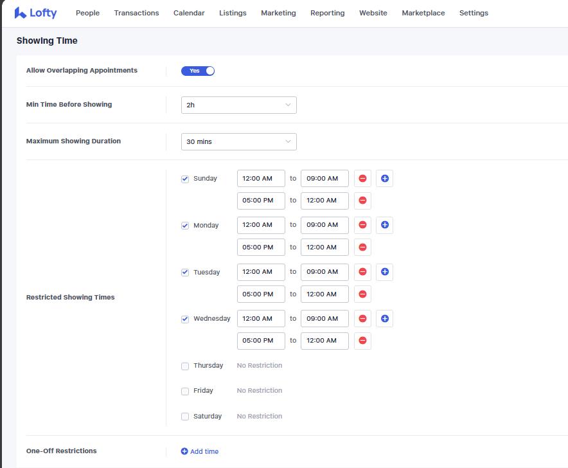Click the Lofty logo
This screenshot has height=468, width=568.
pyautogui.click(x=35, y=13)
